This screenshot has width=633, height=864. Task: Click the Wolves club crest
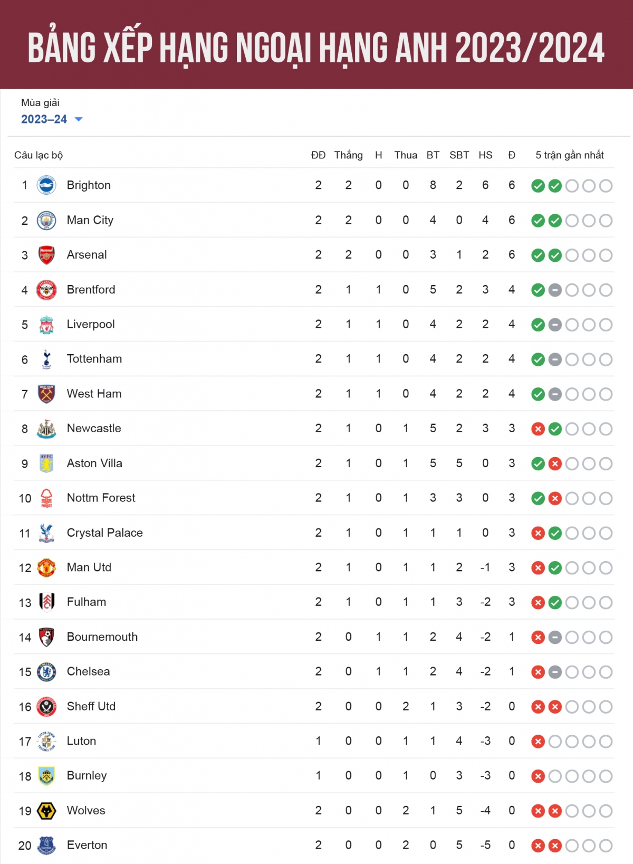coord(46,811)
